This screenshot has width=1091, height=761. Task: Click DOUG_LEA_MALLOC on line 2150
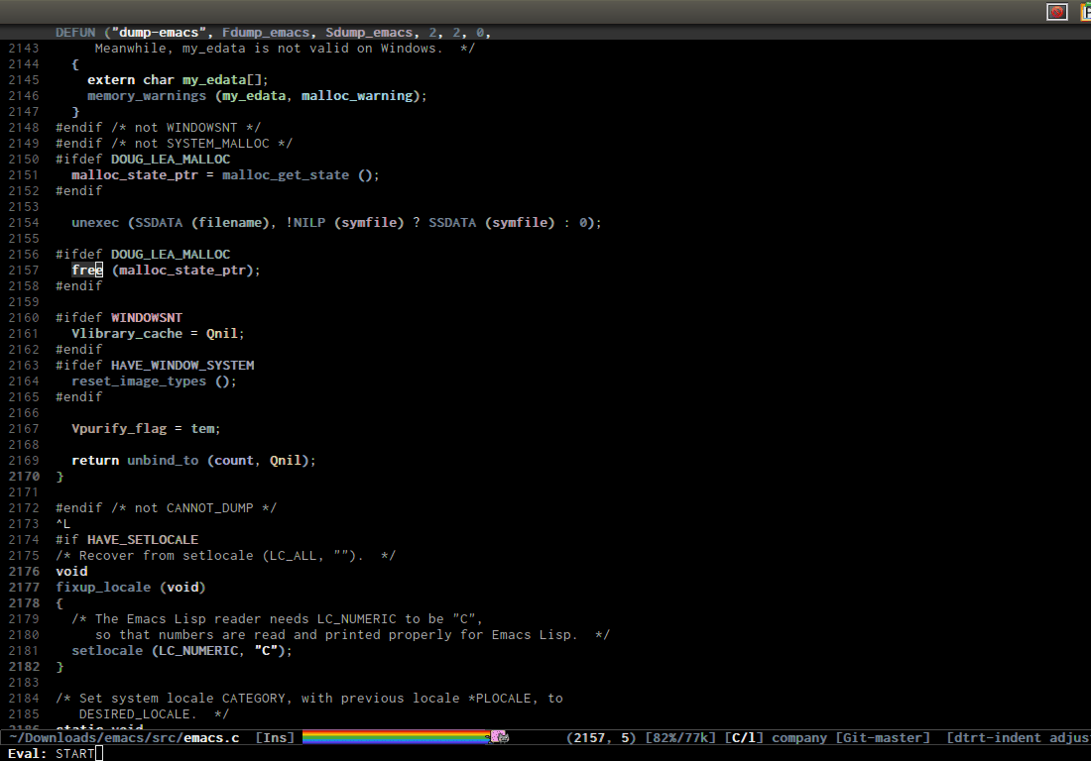[x=171, y=160]
